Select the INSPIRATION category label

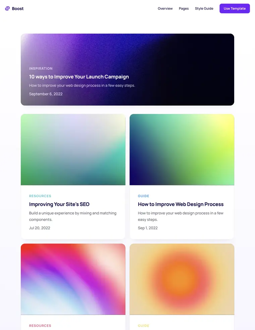[x=41, y=68]
